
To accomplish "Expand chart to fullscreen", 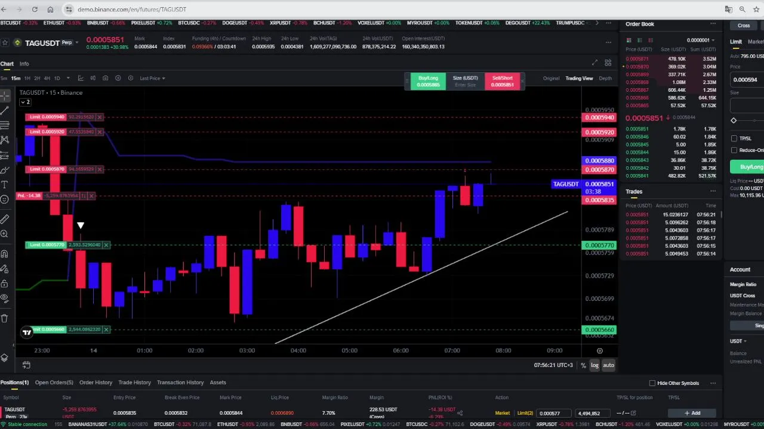I will (x=594, y=63).
